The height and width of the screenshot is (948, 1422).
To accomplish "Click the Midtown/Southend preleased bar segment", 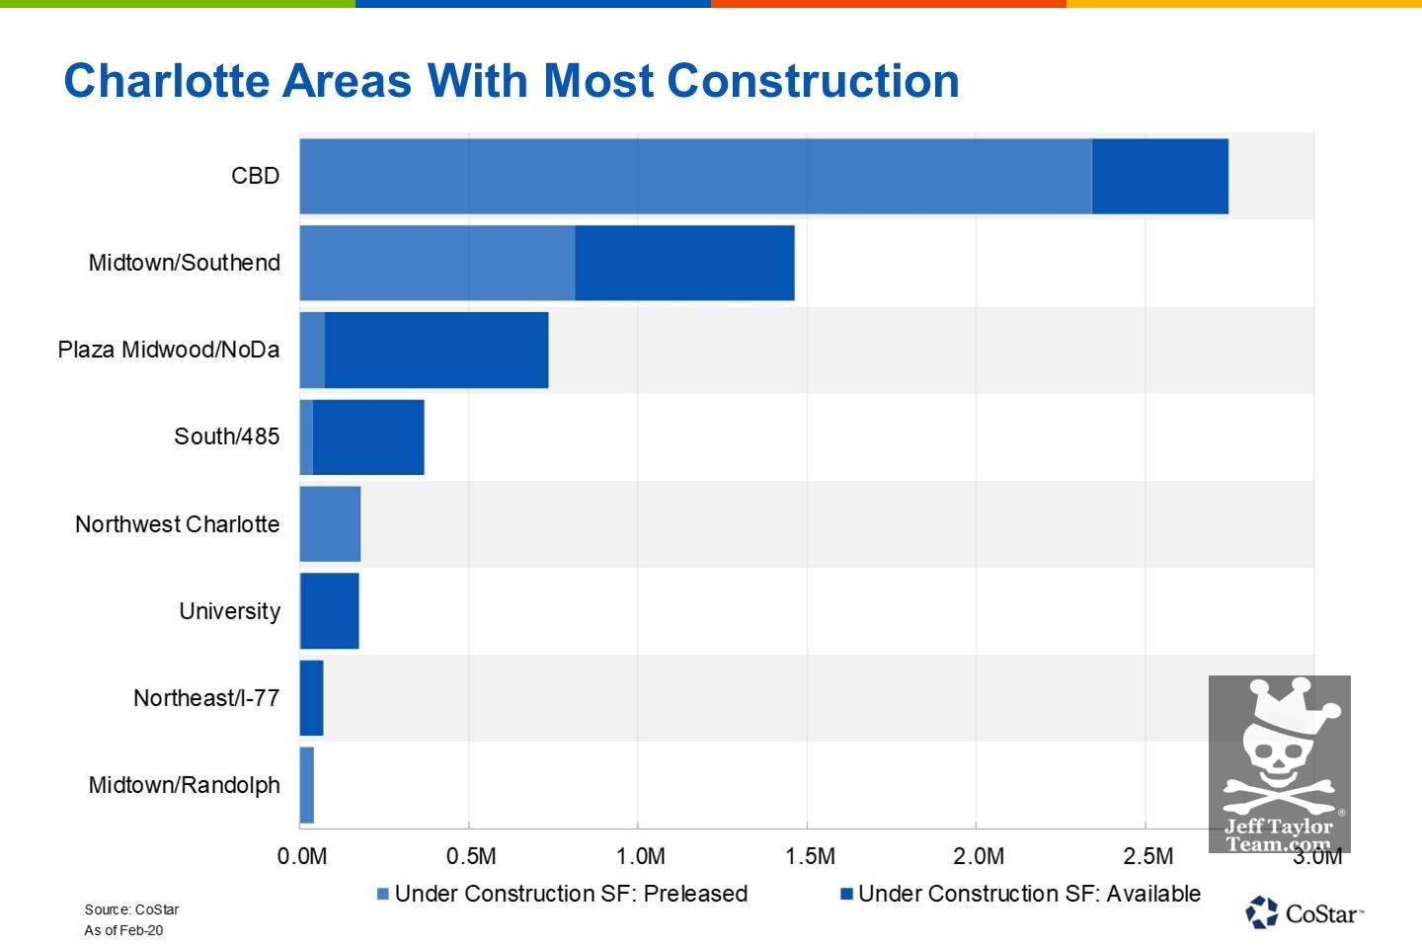I will 436,263.
